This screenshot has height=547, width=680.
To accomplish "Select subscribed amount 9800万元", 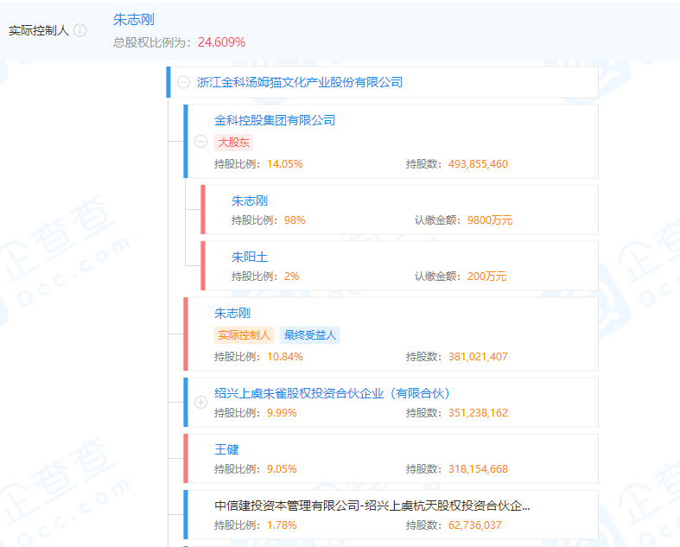I will (x=490, y=220).
